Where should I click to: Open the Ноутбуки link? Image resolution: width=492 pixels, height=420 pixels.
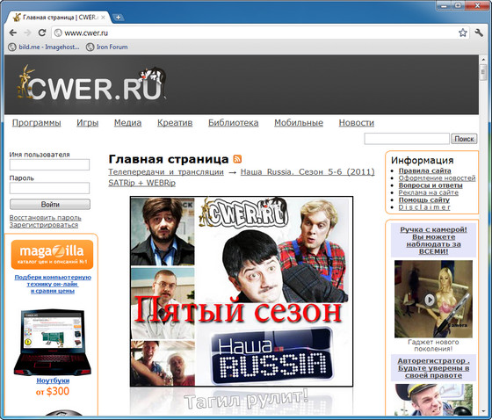tap(53, 380)
